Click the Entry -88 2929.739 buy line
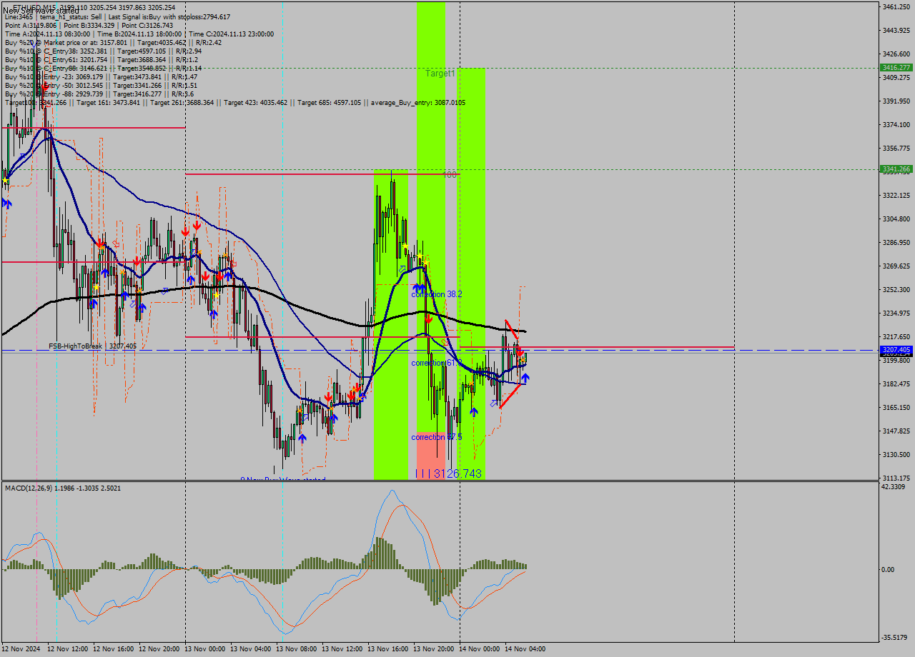This screenshot has height=657, width=915. (x=99, y=94)
